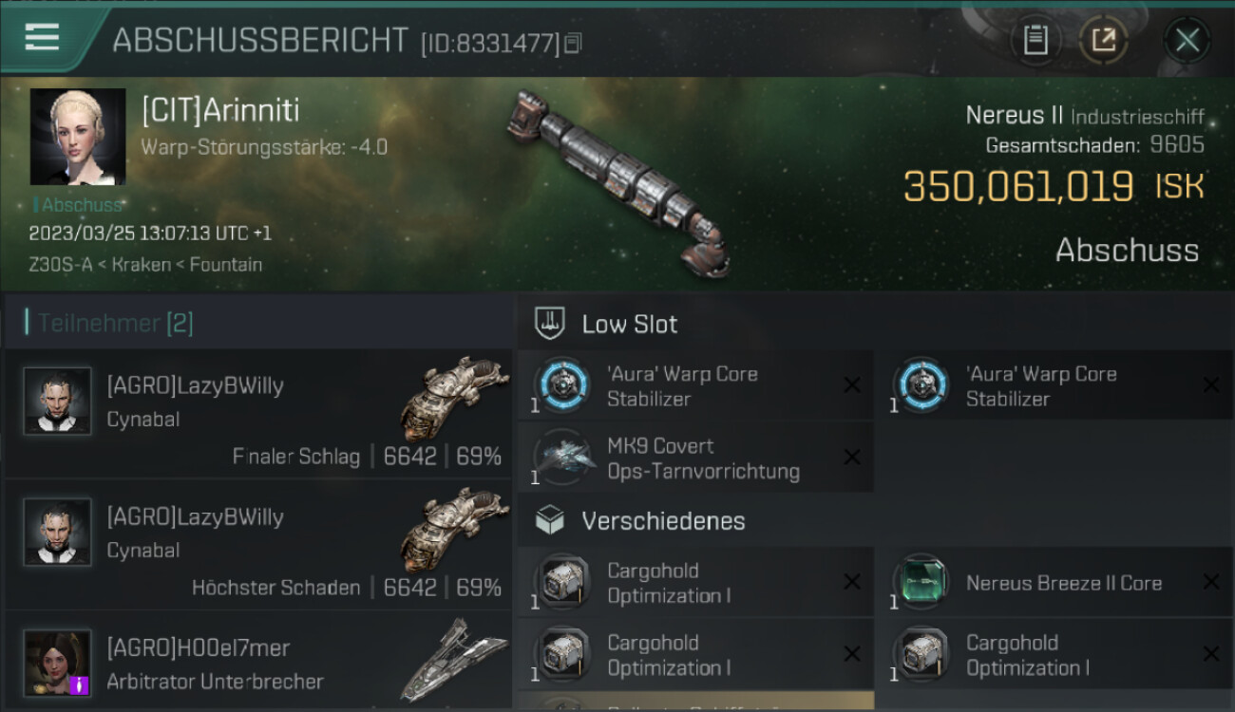This screenshot has height=712, width=1235.
Task: Toggle the X beside MK9 Covert Ops-Tarnvorrichtung
Action: pos(852,458)
